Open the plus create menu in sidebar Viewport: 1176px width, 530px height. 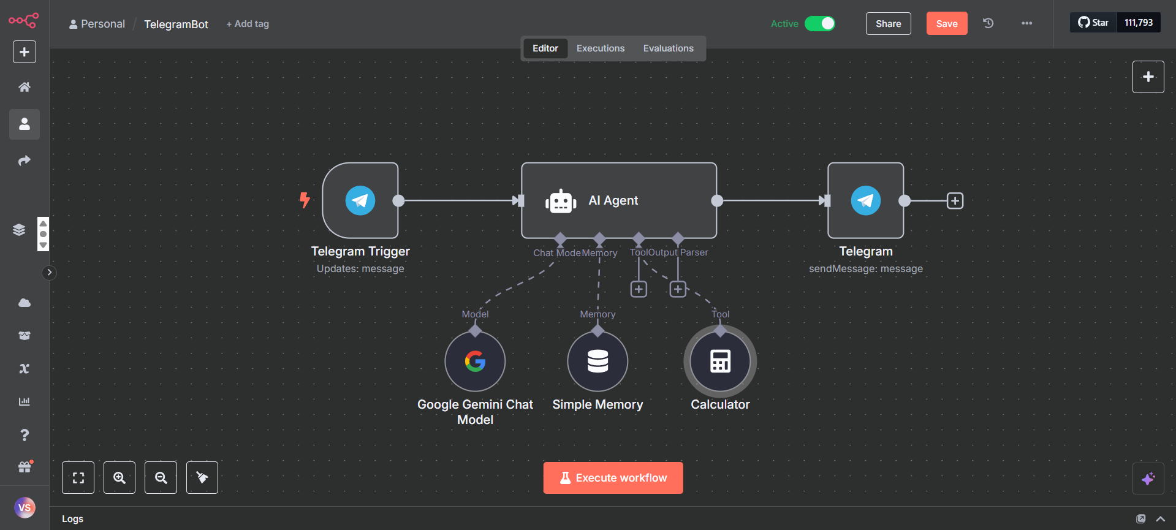[x=25, y=52]
